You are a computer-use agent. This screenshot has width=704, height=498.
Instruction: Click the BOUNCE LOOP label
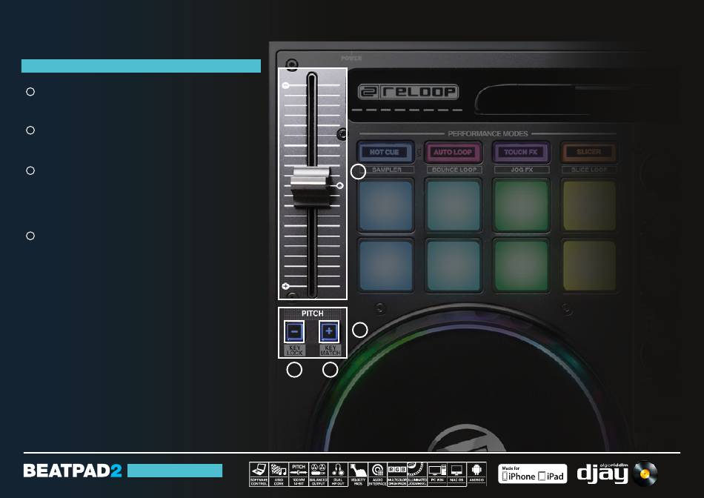tap(454, 170)
